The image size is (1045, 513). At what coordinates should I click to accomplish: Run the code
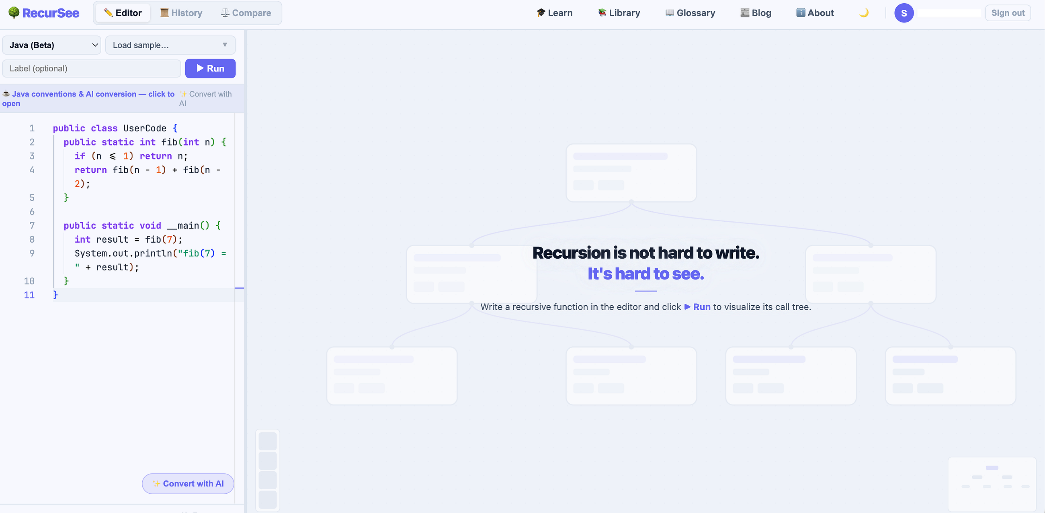coord(210,69)
